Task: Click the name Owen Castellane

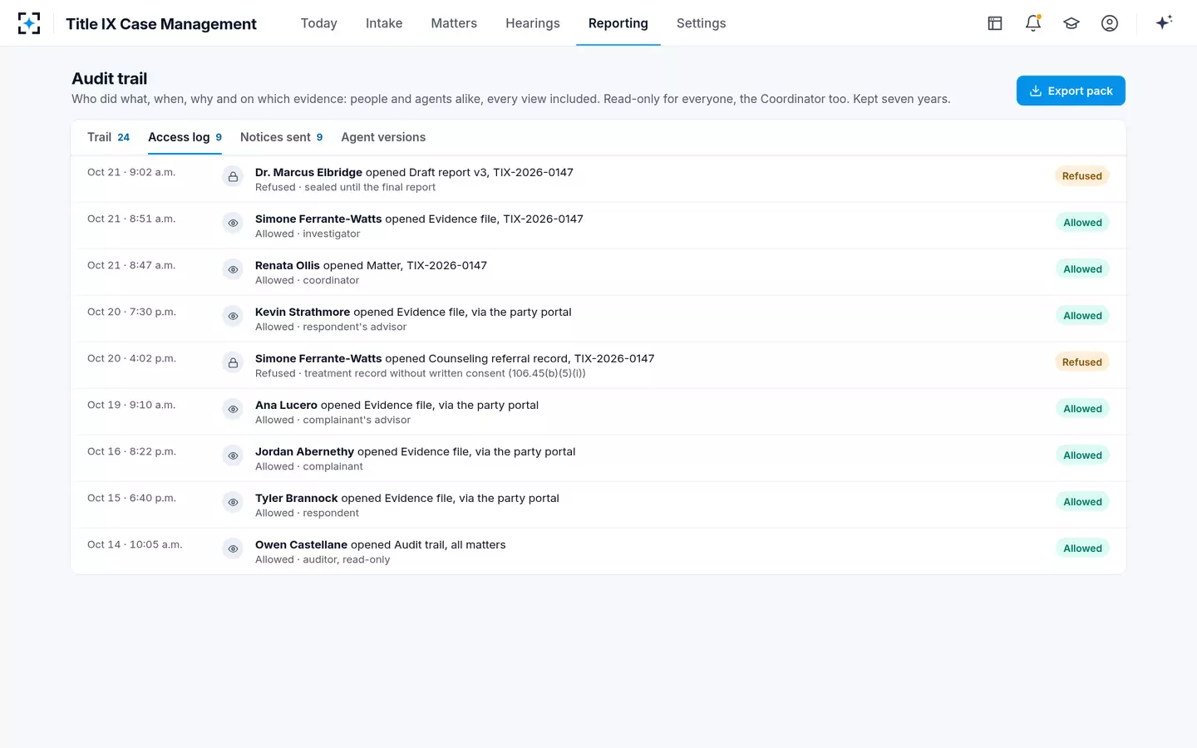Action: click(x=301, y=544)
